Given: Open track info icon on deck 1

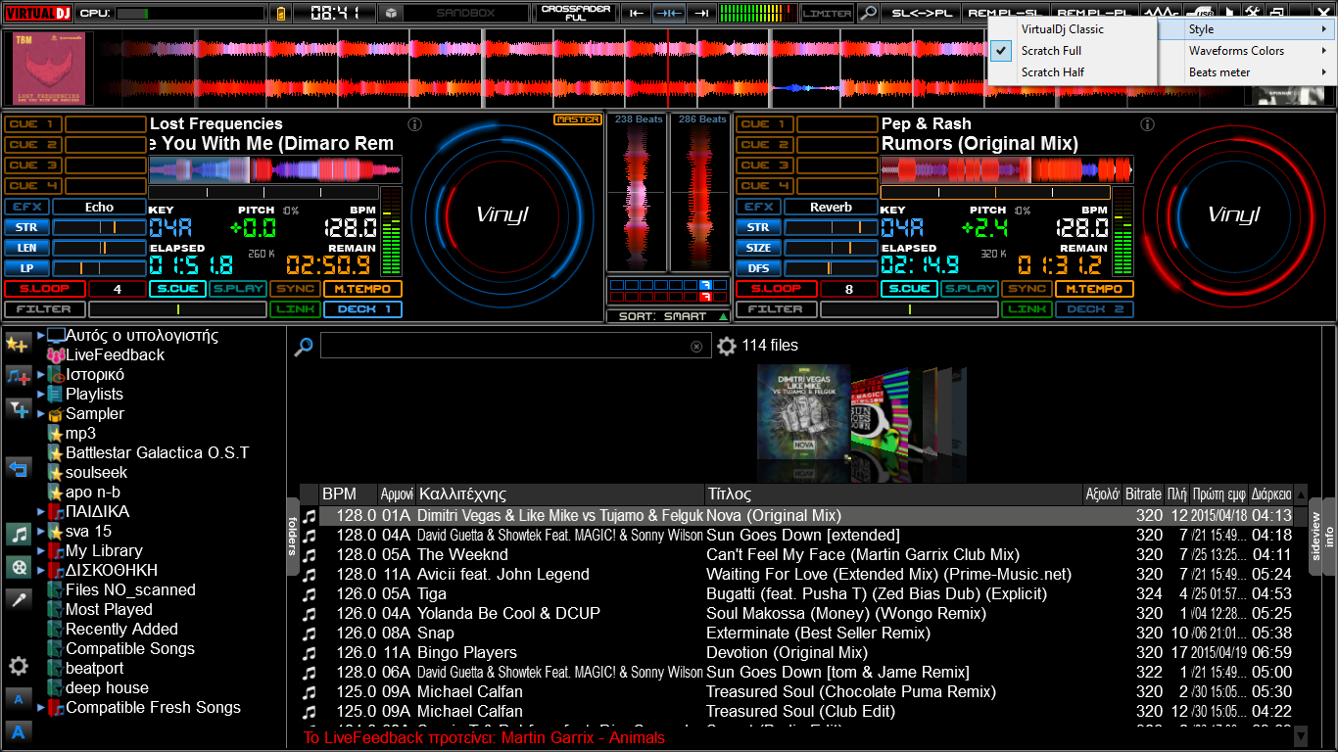Looking at the screenshot, I should 414,124.
